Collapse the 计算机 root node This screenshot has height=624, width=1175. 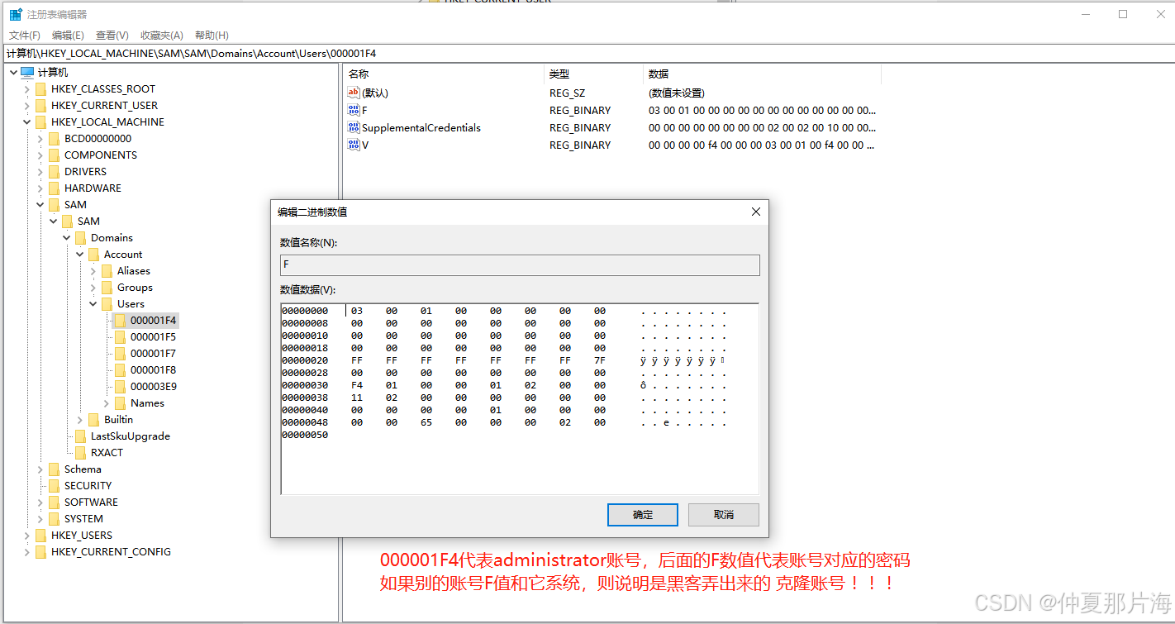click(x=14, y=72)
